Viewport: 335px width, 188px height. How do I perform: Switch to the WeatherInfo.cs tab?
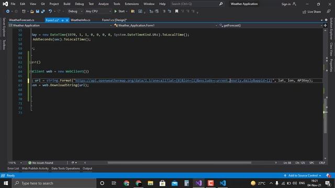click(x=80, y=20)
